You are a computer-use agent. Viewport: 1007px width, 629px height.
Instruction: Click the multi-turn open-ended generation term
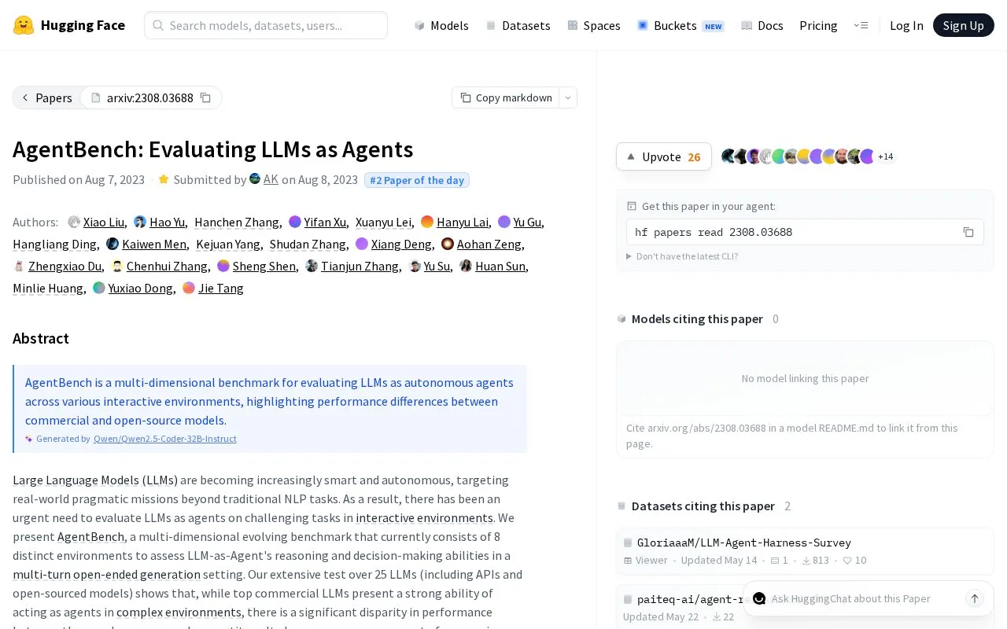pyautogui.click(x=106, y=574)
